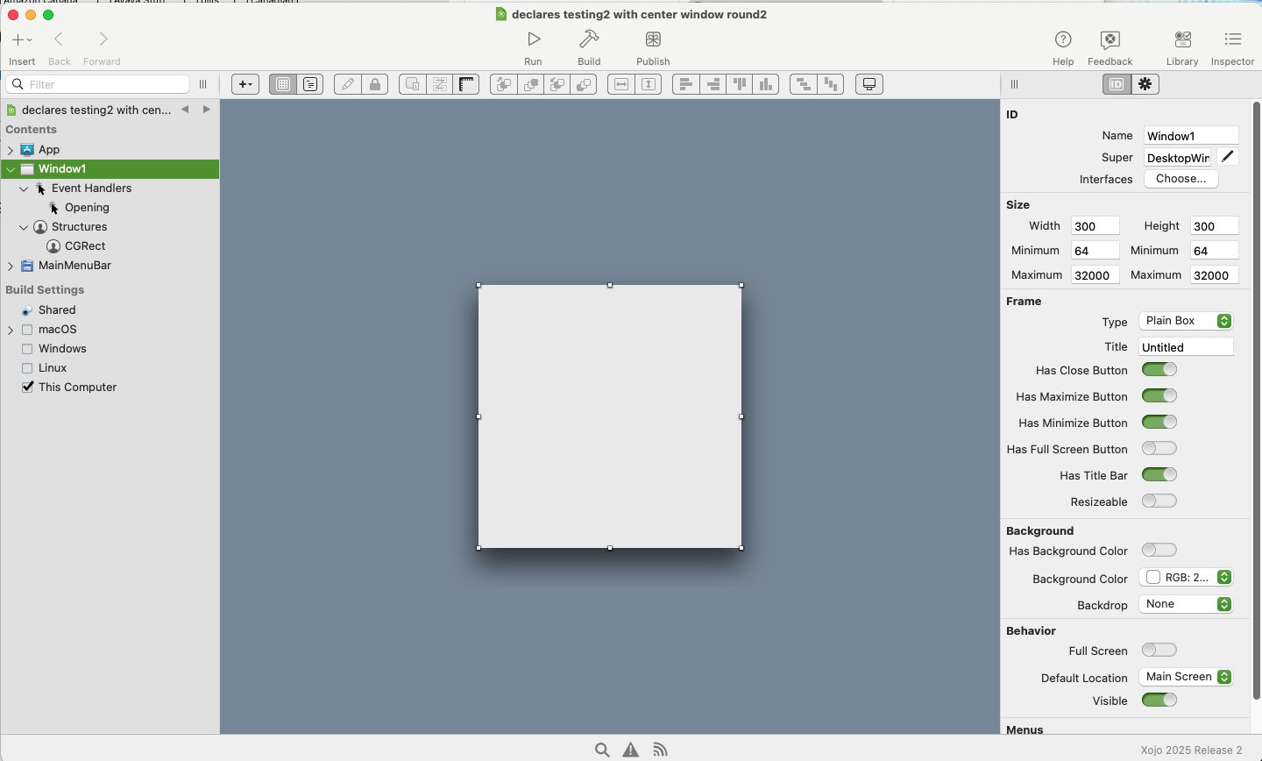Click the Run icon in the toolbar

[x=533, y=39]
